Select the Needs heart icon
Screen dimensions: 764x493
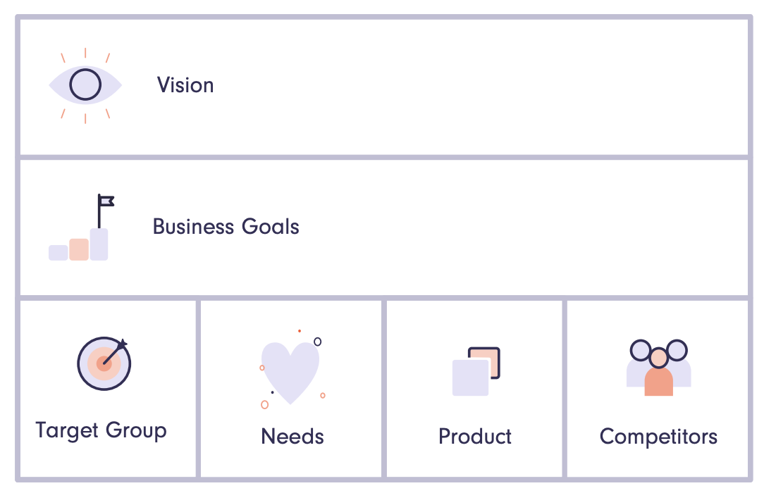click(292, 369)
